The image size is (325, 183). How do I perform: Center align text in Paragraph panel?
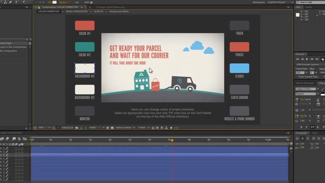[x=302, y=138]
